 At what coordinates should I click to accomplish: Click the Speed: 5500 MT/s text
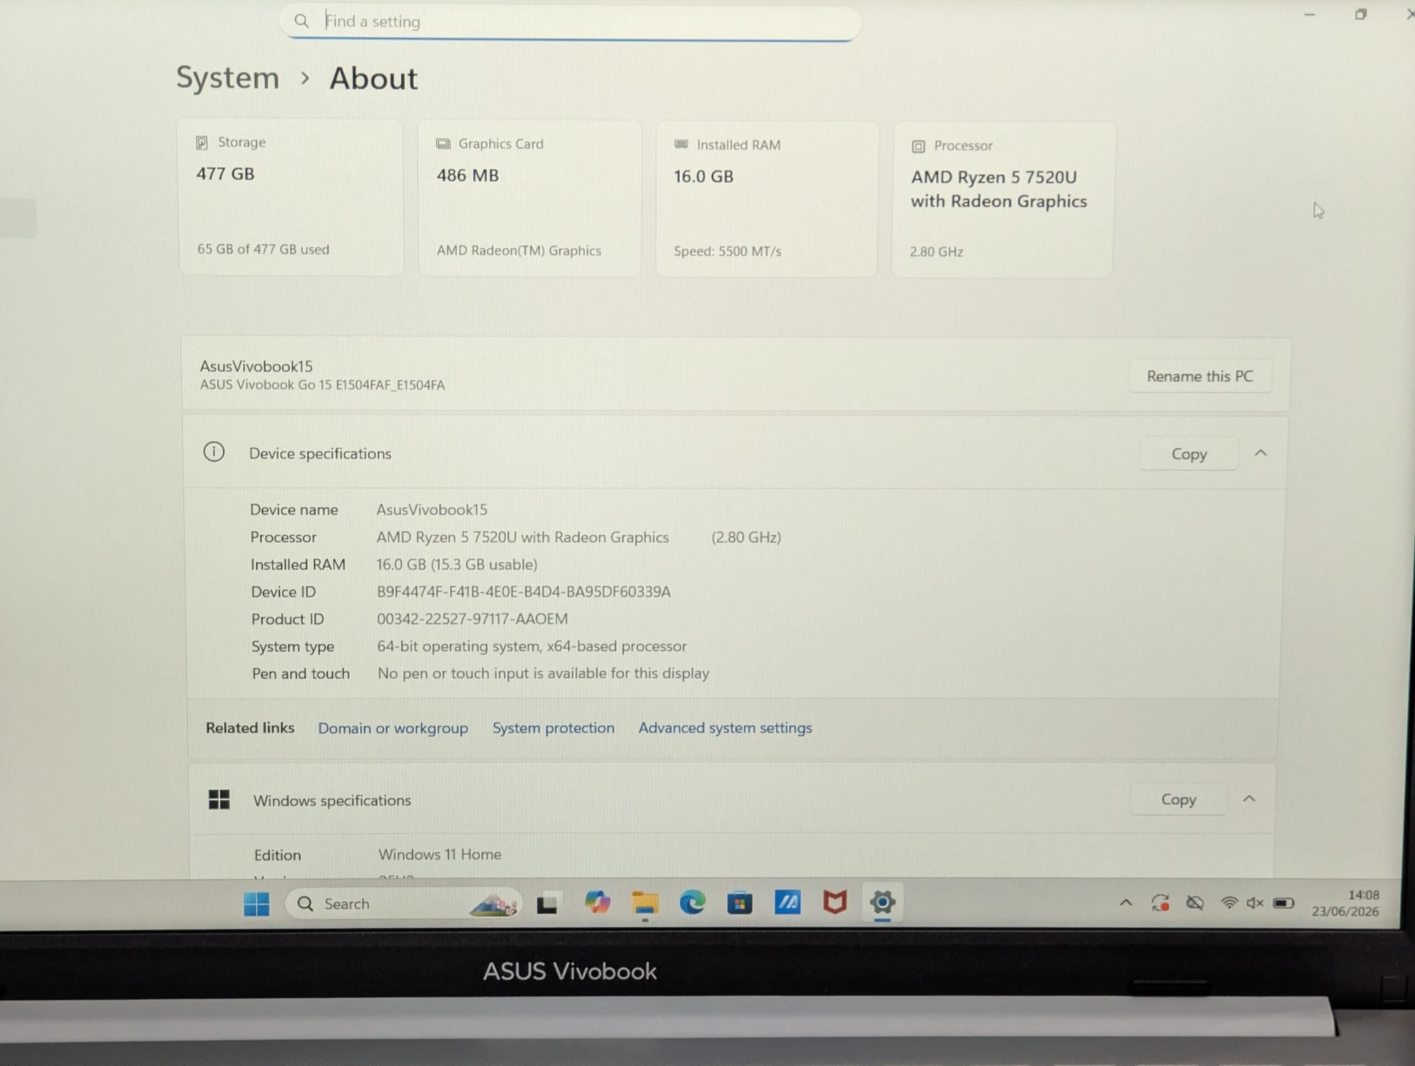click(x=727, y=251)
